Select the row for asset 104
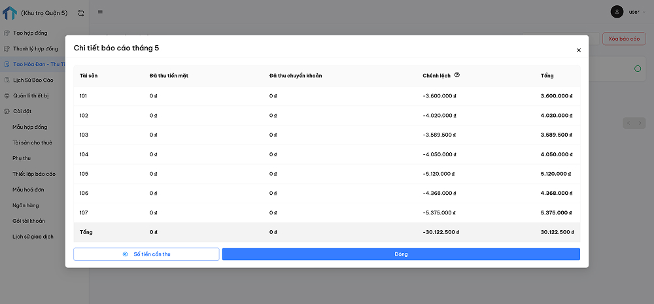The height and width of the screenshot is (304, 654). (x=326, y=154)
